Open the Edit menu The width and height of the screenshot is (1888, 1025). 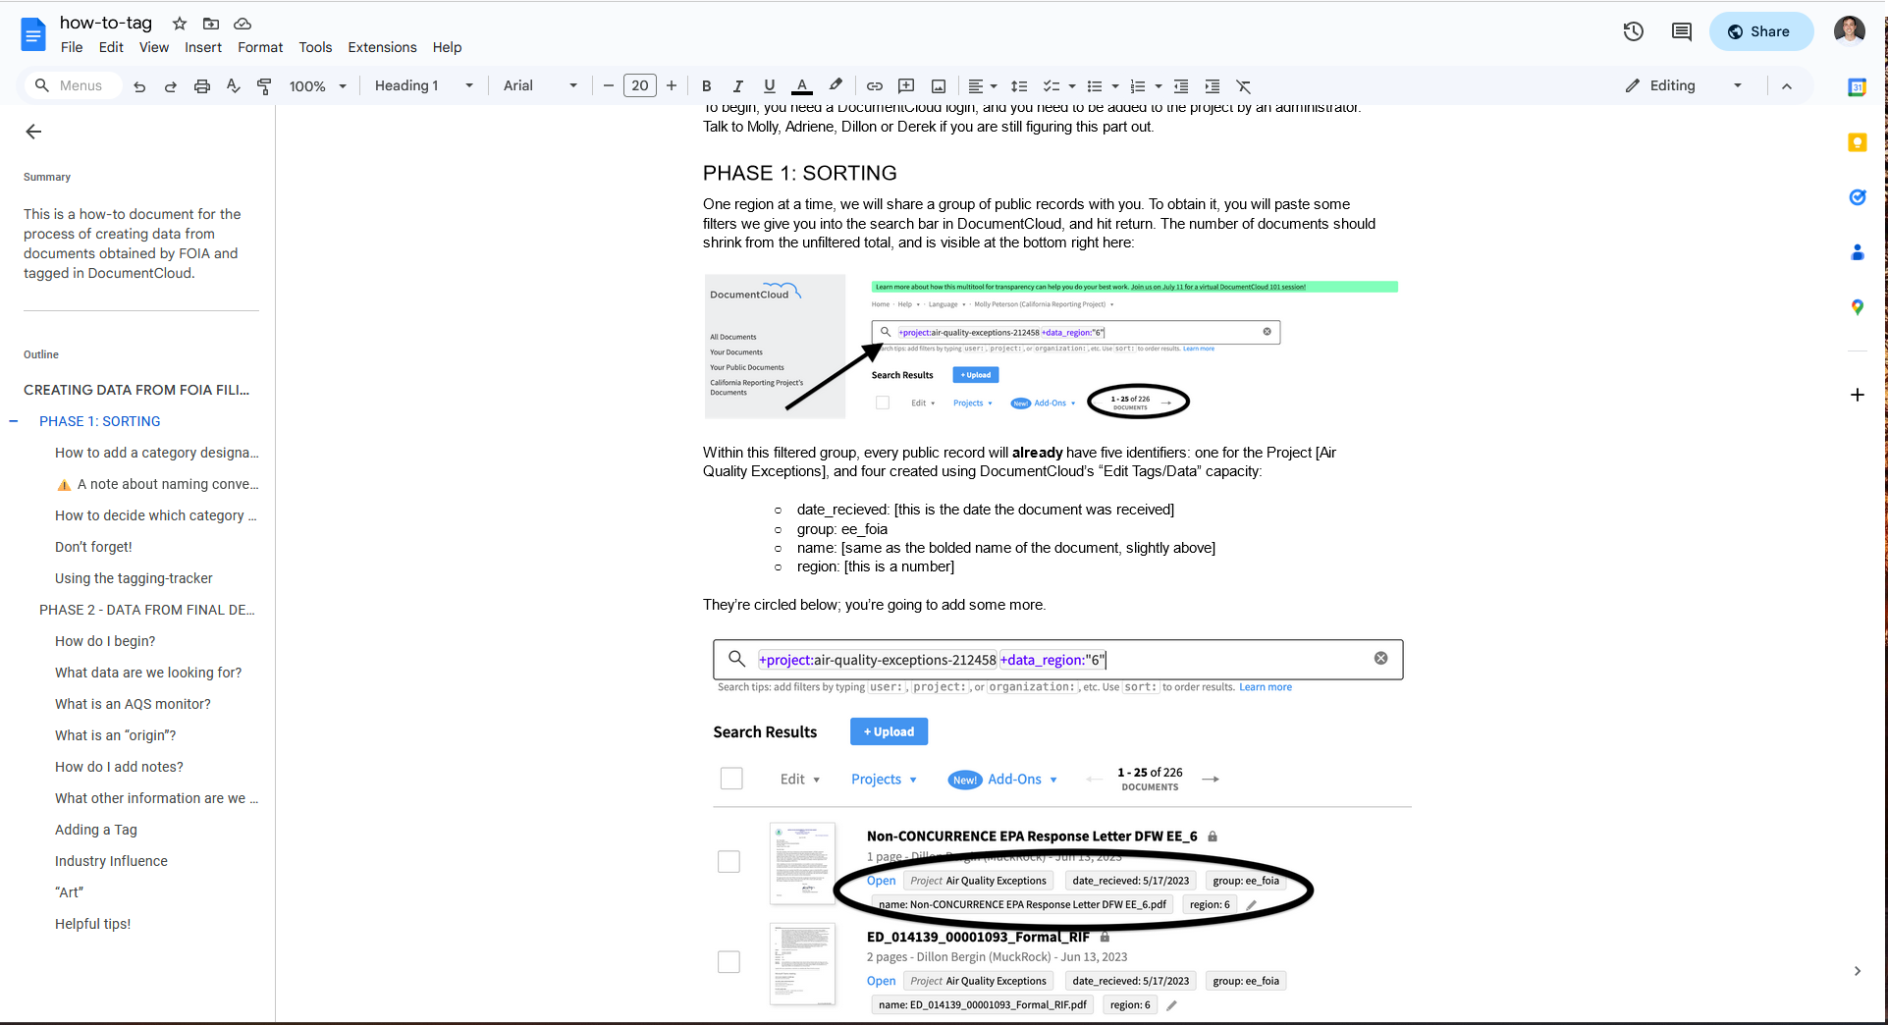[111, 47]
